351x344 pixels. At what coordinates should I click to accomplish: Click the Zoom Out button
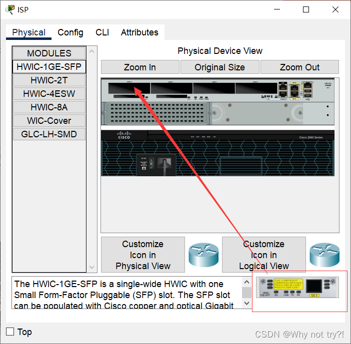tap(299, 67)
